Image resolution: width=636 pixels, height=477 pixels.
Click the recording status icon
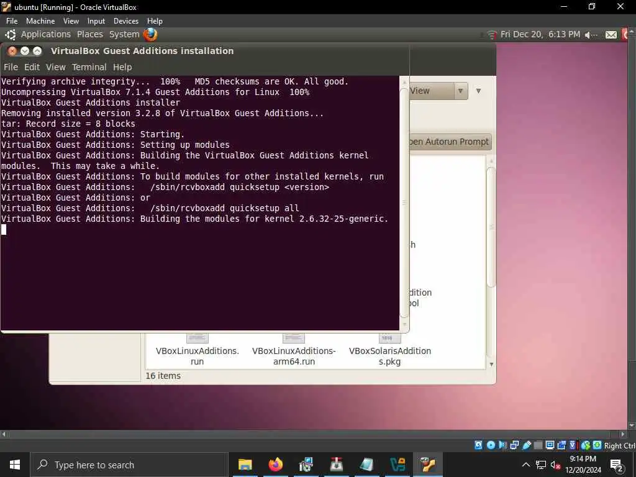coord(561,445)
